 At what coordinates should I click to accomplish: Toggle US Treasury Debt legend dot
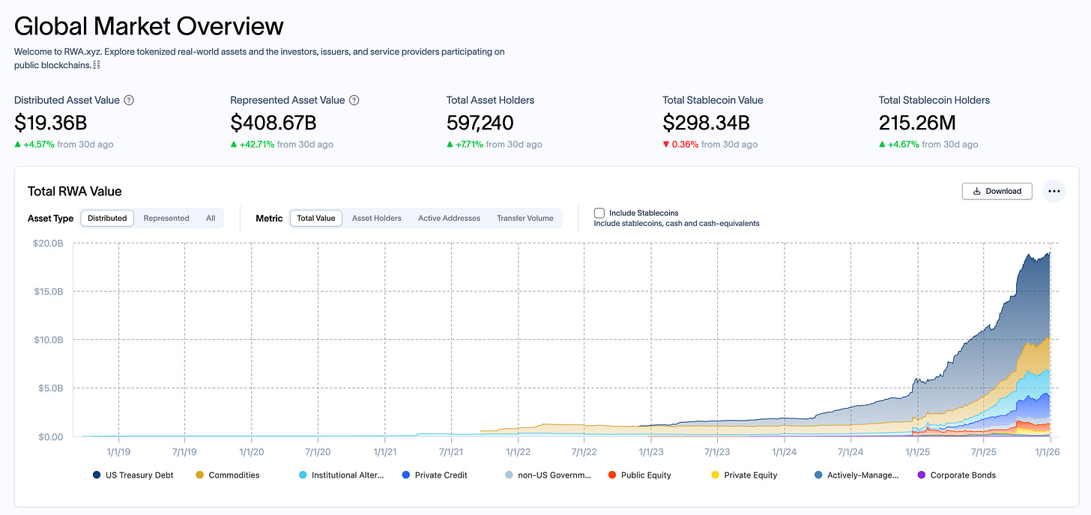click(x=97, y=475)
